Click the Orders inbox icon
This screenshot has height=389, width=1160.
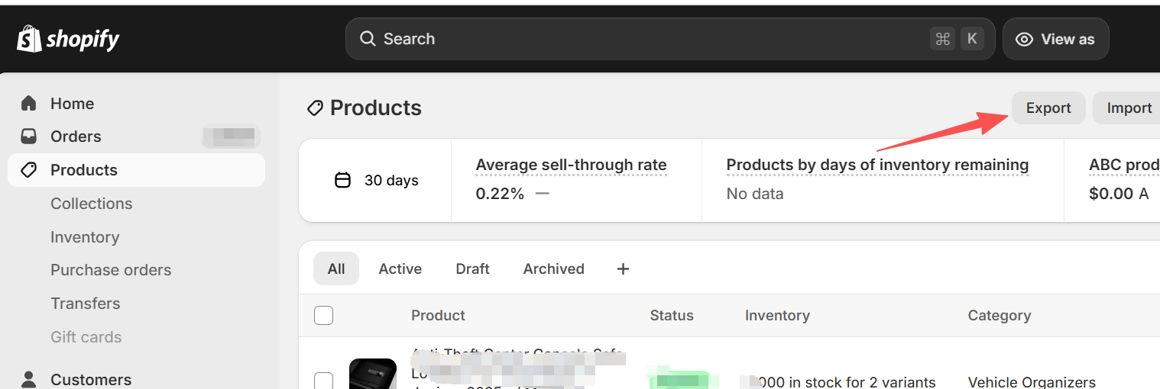[x=29, y=137]
